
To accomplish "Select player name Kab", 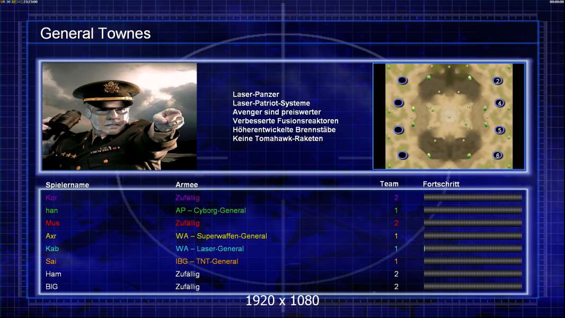I will click(52, 249).
